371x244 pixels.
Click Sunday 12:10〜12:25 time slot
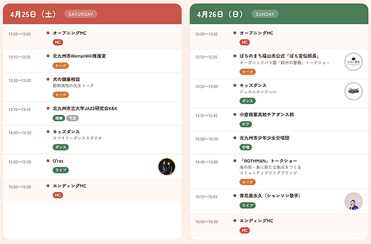(206, 57)
